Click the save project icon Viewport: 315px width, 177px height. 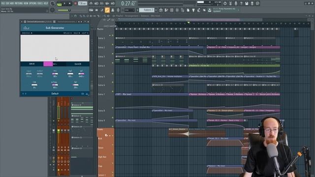pos(247,3)
